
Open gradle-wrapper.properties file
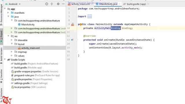[36, 71]
